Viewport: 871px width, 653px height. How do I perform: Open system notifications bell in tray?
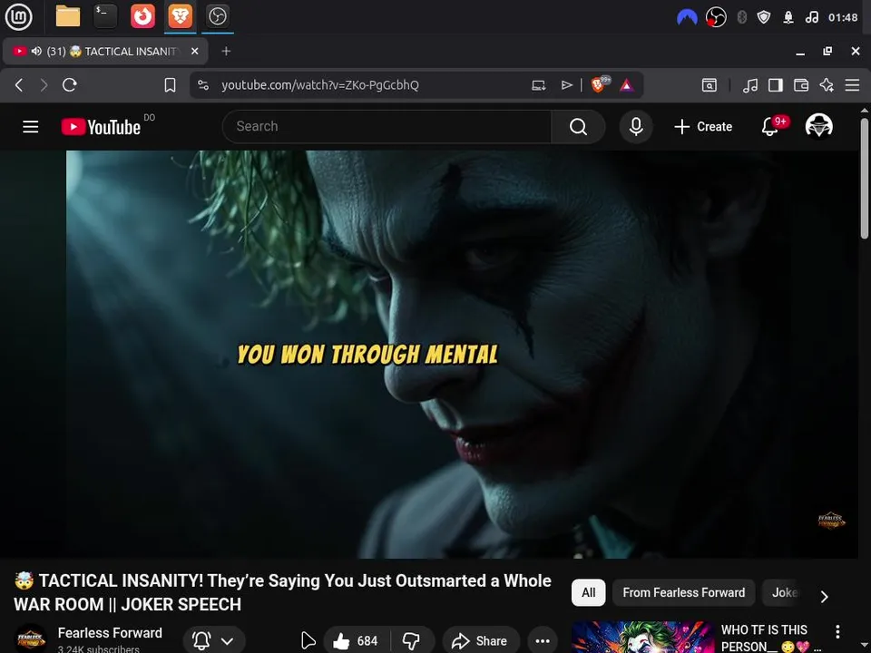tap(788, 18)
